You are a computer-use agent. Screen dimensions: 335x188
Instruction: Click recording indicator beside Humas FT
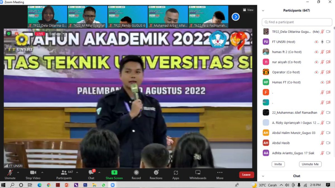(x=322, y=82)
